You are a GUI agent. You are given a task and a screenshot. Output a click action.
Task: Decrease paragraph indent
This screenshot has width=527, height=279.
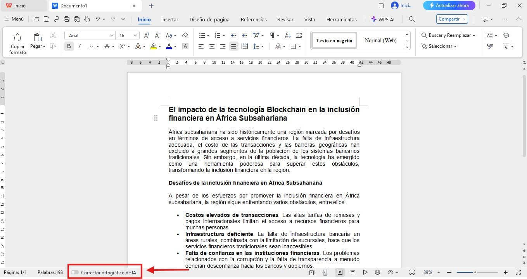click(233, 35)
